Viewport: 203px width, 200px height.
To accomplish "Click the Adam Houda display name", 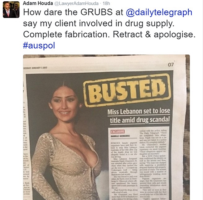I will point(38,3).
